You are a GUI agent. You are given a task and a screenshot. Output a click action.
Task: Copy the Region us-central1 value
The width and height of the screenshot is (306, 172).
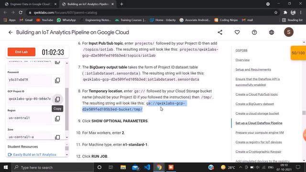click(x=57, y=118)
